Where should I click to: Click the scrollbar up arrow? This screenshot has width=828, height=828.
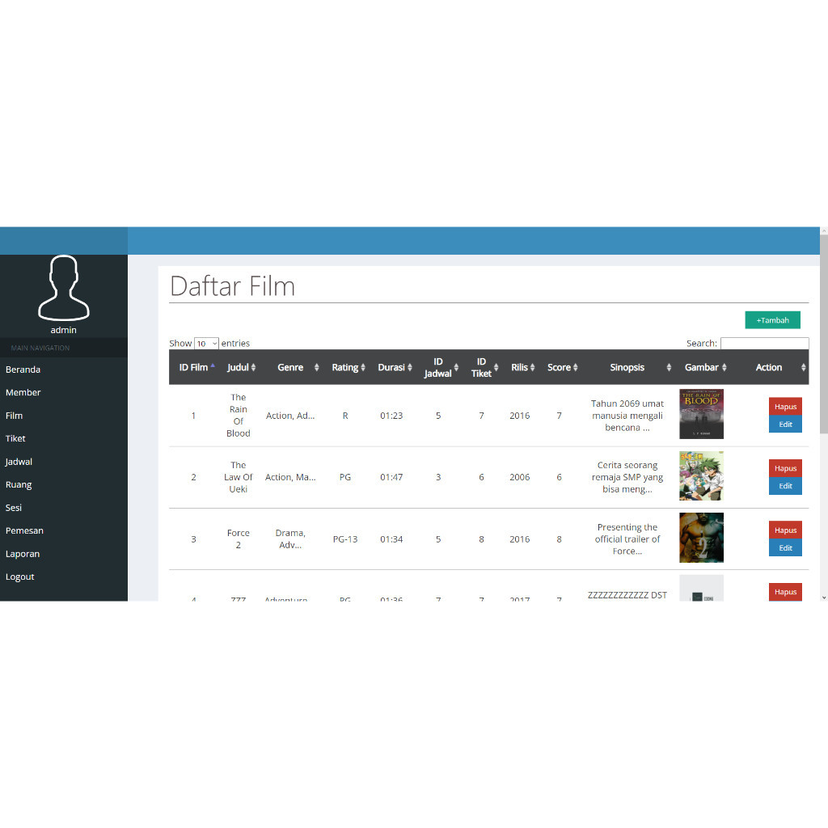tap(824, 230)
